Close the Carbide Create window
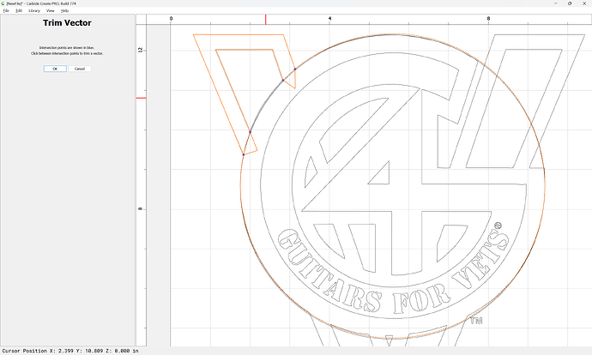592x355 pixels. [584, 3]
